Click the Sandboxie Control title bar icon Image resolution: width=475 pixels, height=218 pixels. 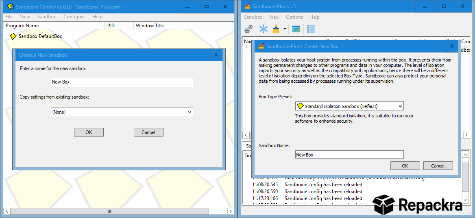(x=10, y=7)
